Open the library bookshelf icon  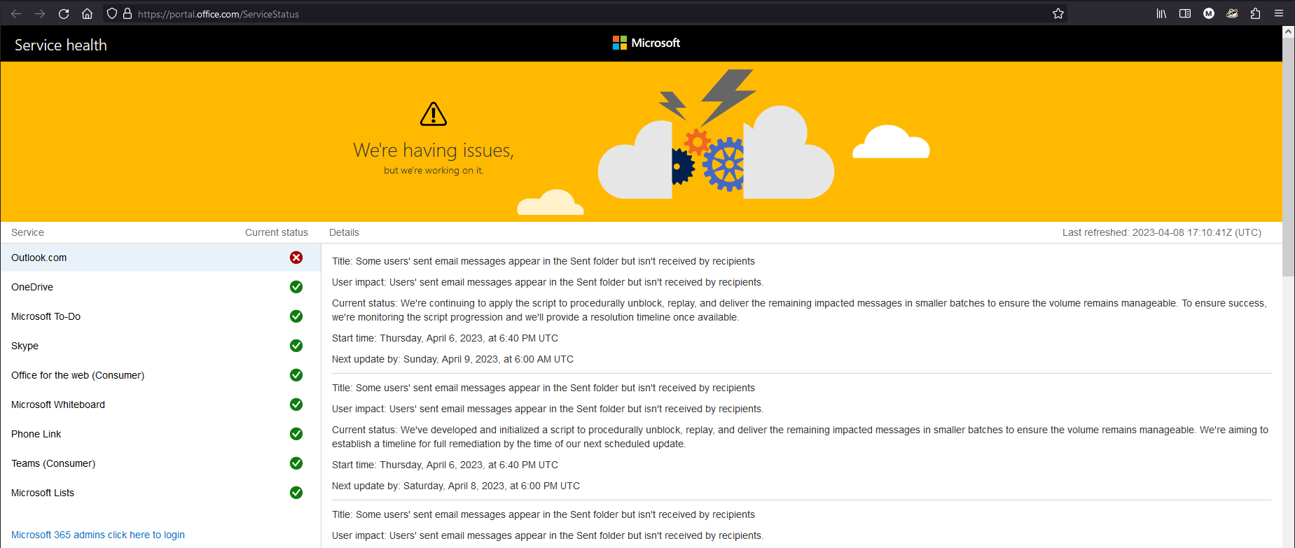click(x=1161, y=13)
